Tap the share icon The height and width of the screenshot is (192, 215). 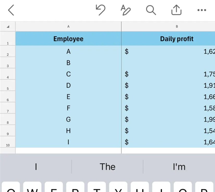pyautogui.click(x=176, y=10)
